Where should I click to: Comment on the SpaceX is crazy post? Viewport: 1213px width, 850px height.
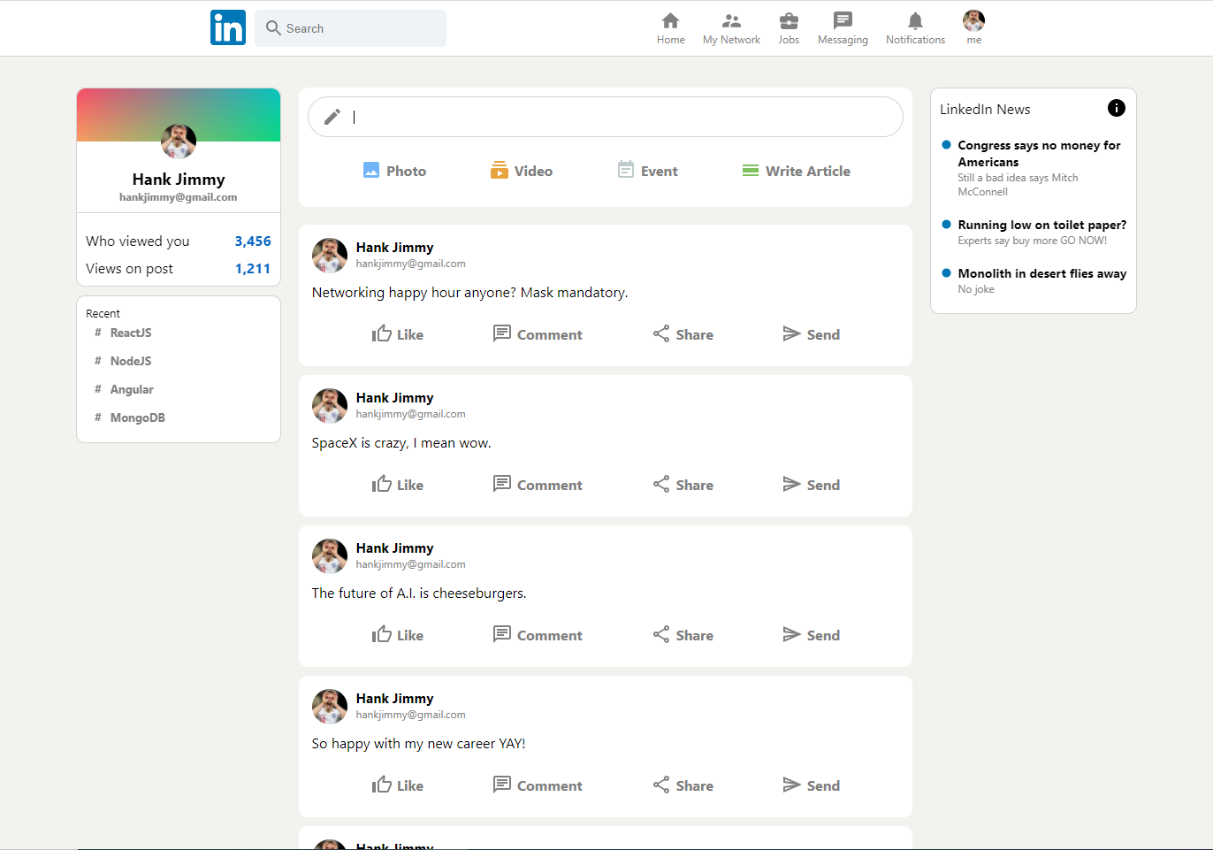pos(538,485)
